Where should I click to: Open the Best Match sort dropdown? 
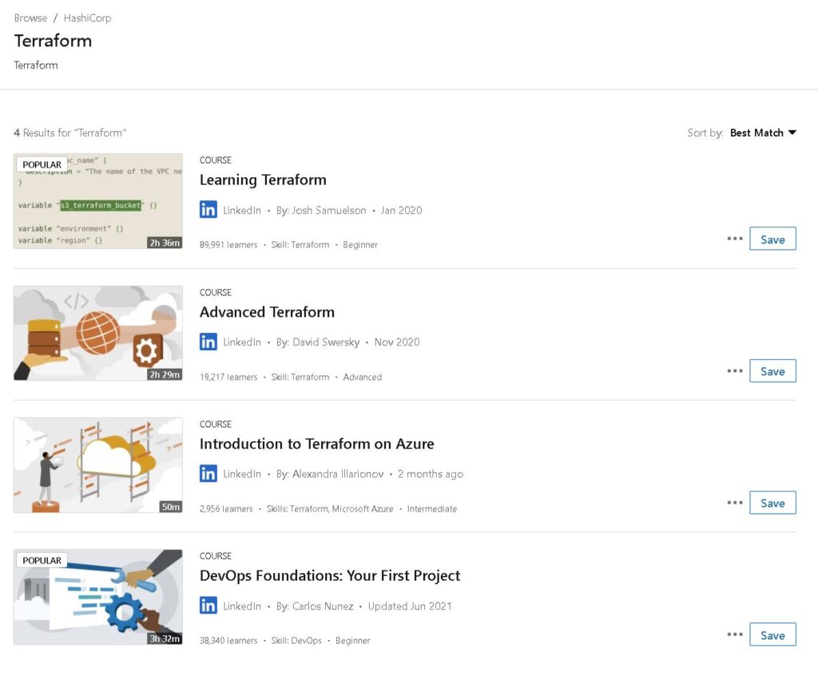[763, 133]
